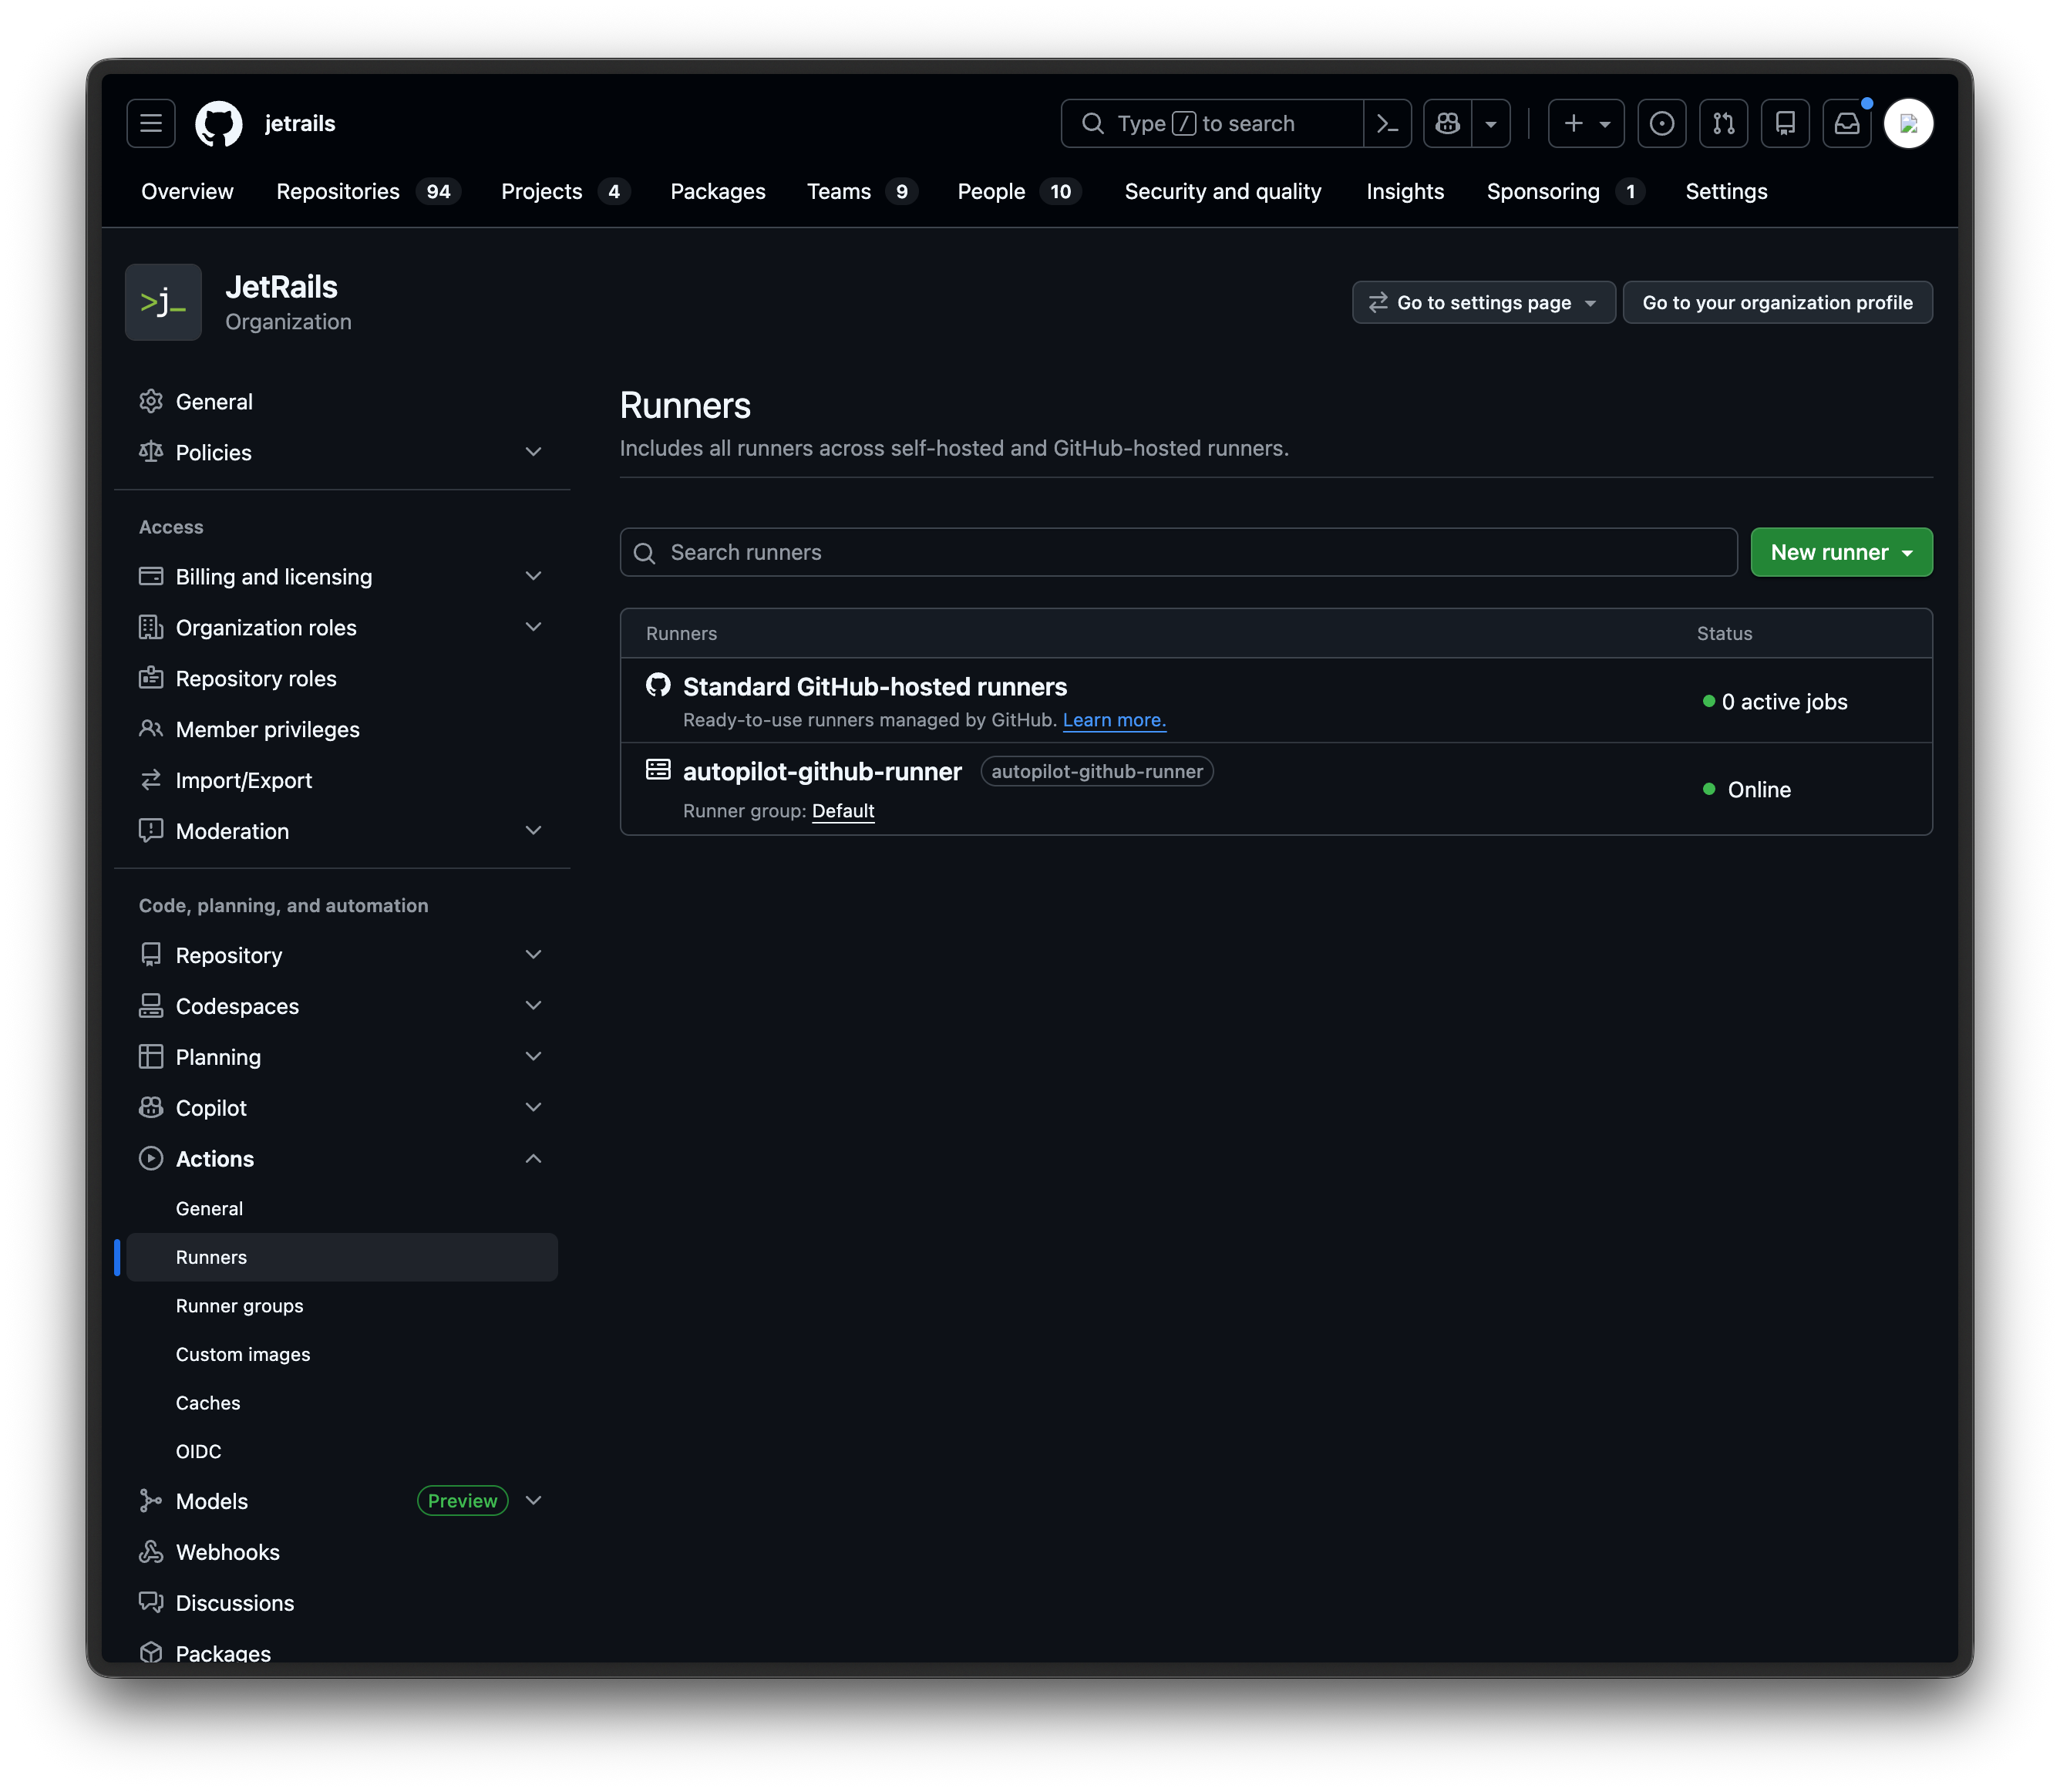Click the Import/Export arrows icon
Image resolution: width=2060 pixels, height=1792 pixels.
pyautogui.click(x=151, y=780)
